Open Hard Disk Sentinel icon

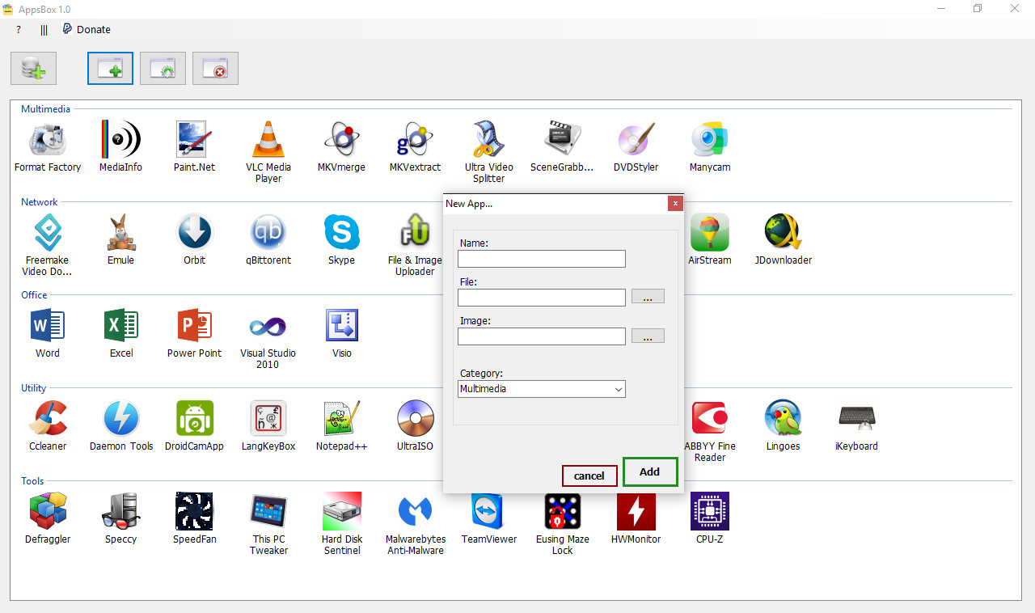pyautogui.click(x=341, y=512)
